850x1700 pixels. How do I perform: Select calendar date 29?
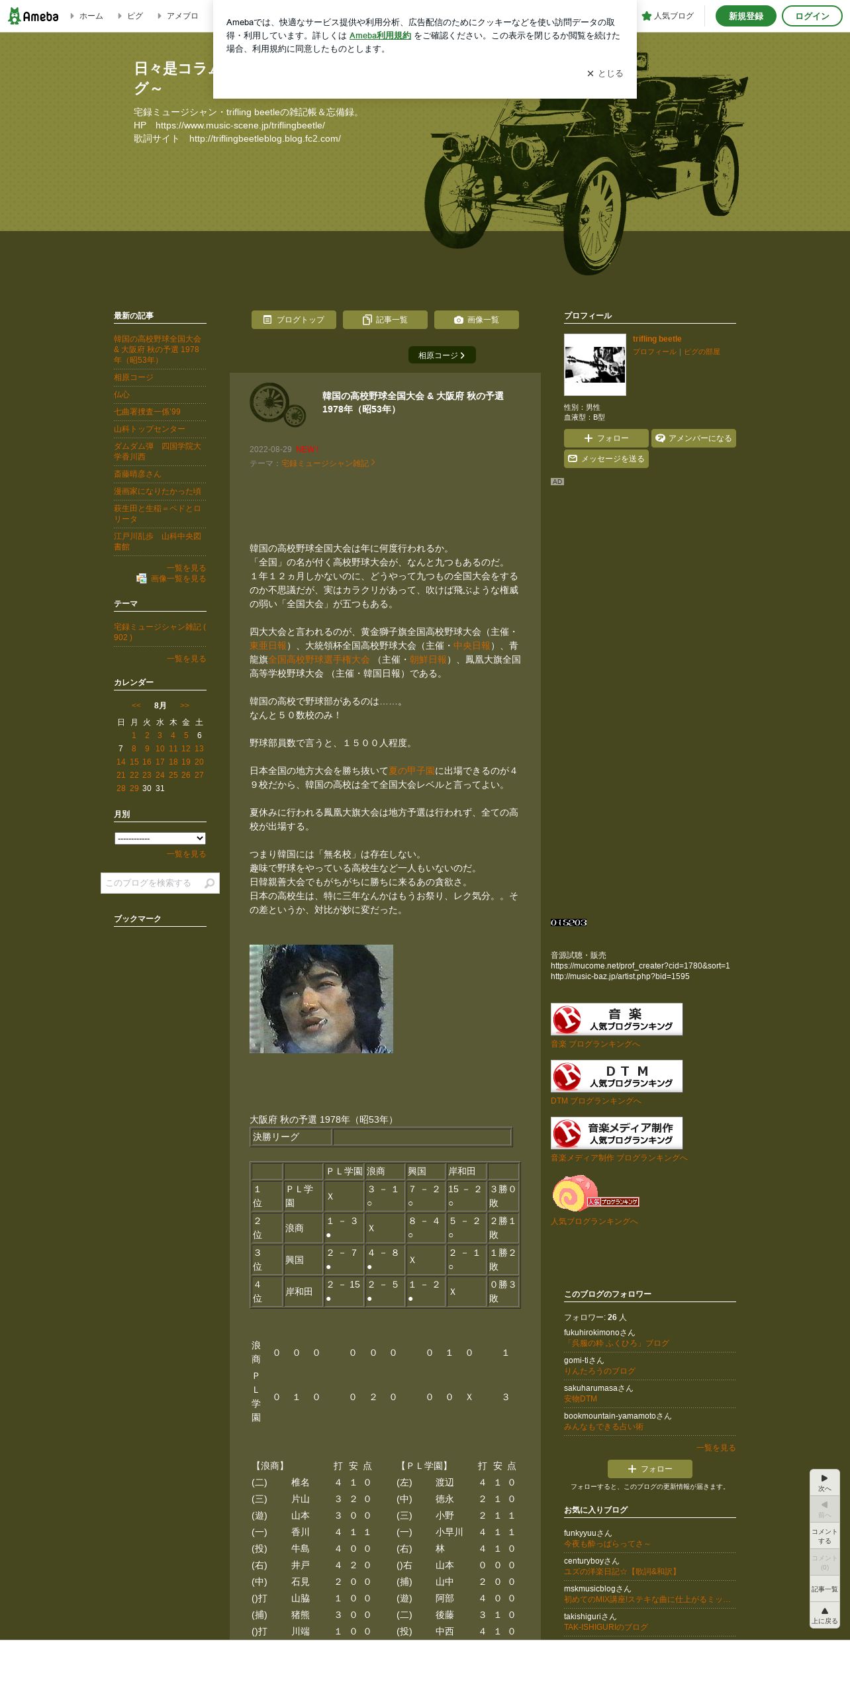click(134, 788)
